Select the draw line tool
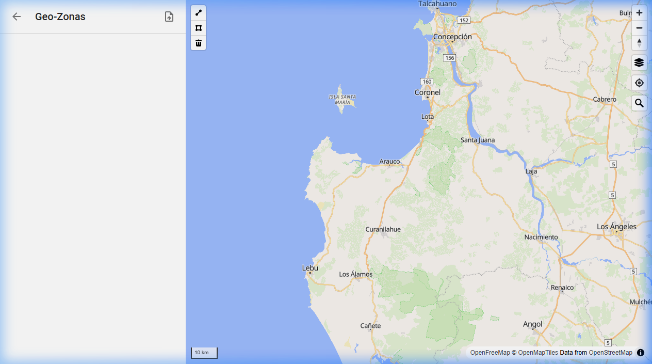The width and height of the screenshot is (652, 364). click(x=199, y=13)
